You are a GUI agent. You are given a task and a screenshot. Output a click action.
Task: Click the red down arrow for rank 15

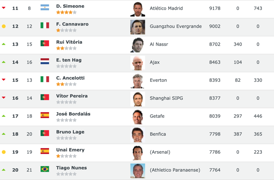tap(4, 80)
